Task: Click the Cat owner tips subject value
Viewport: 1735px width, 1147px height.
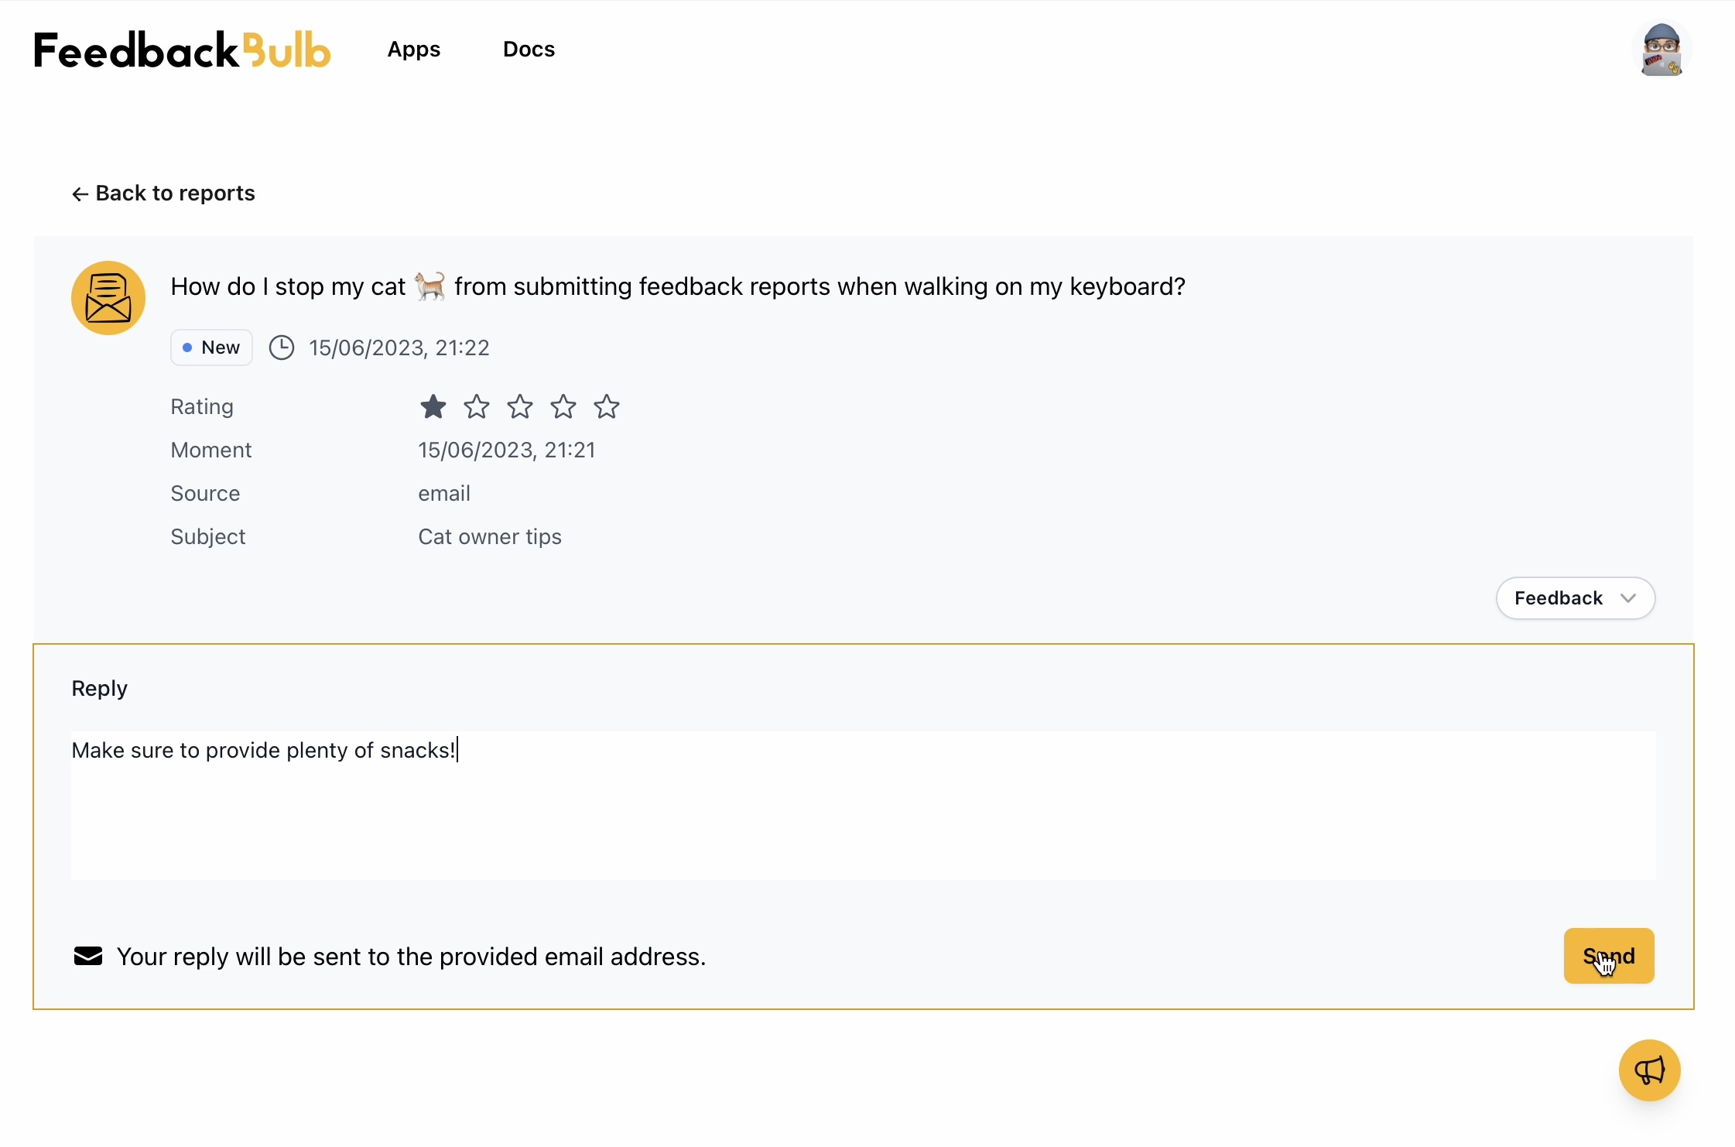Action: (x=490, y=536)
